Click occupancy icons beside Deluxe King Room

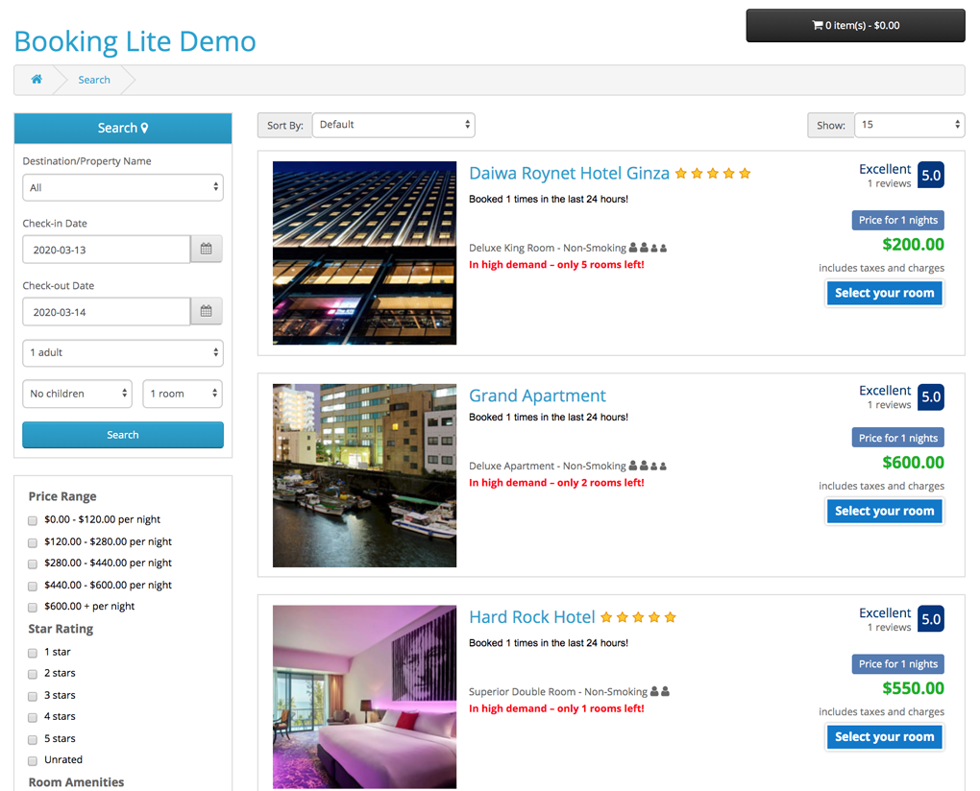tap(648, 248)
